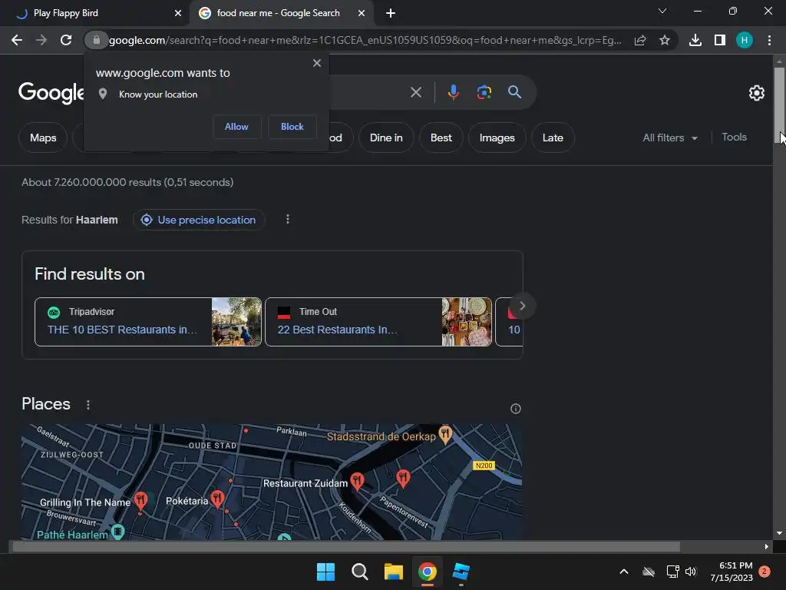Screen dimensions: 786x590
Task: Open the taskbar clock and date
Action: click(732, 572)
